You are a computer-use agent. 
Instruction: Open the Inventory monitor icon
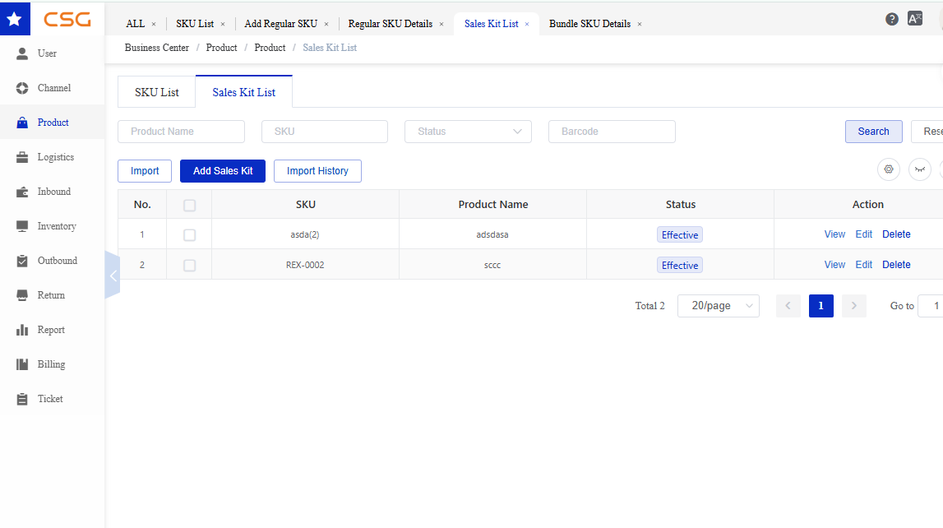pos(22,226)
